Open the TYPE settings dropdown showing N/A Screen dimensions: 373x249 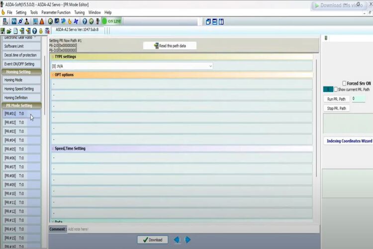point(132,66)
